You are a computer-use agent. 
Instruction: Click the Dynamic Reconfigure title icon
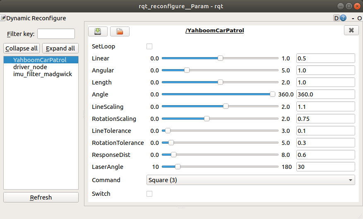click(x=3, y=18)
